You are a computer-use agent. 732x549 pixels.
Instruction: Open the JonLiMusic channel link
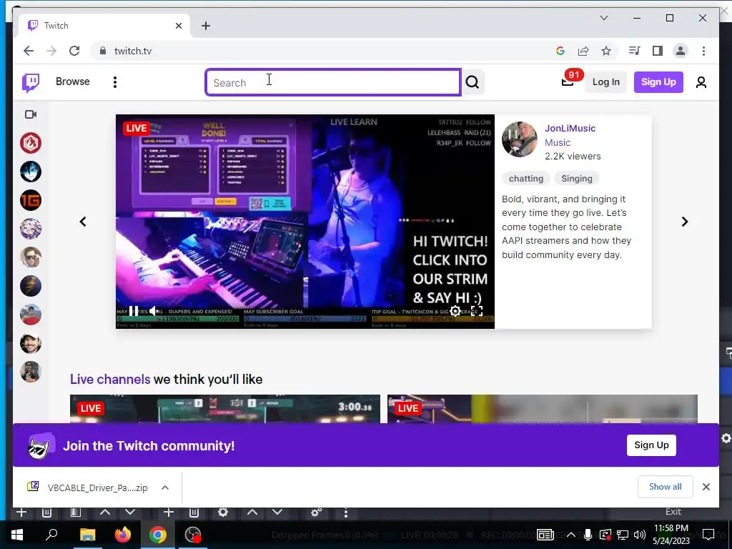pos(570,129)
